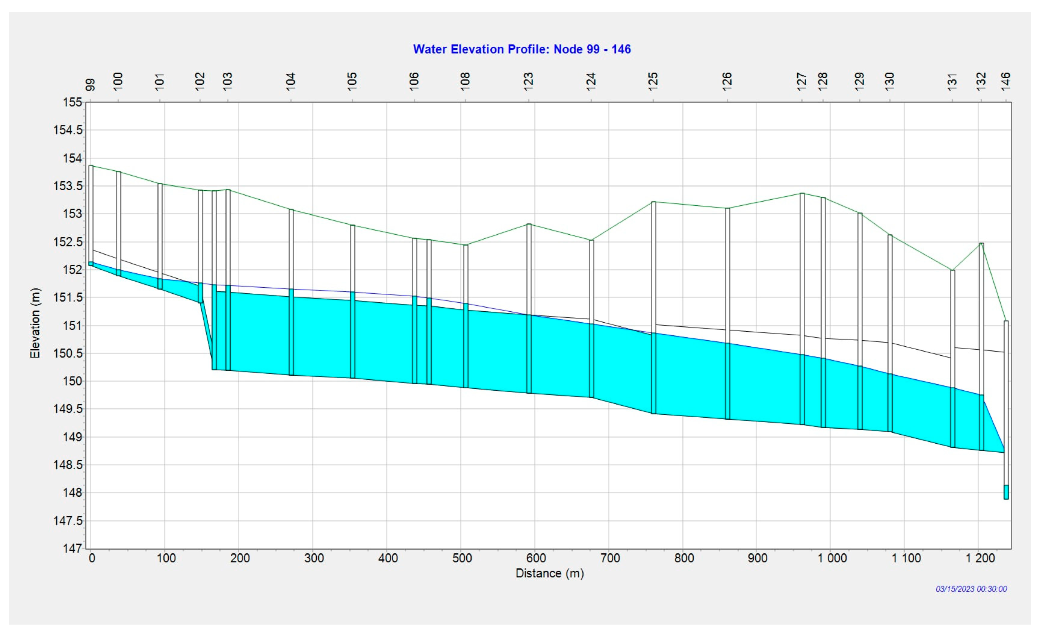Click the 0 distance tick label
Image resolution: width=1041 pixels, height=634 pixels.
[x=92, y=558]
